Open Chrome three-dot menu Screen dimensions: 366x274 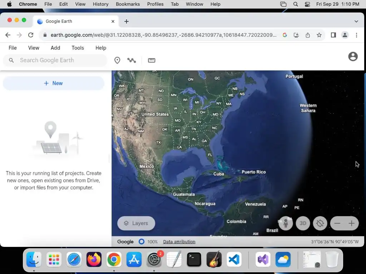[356, 35]
